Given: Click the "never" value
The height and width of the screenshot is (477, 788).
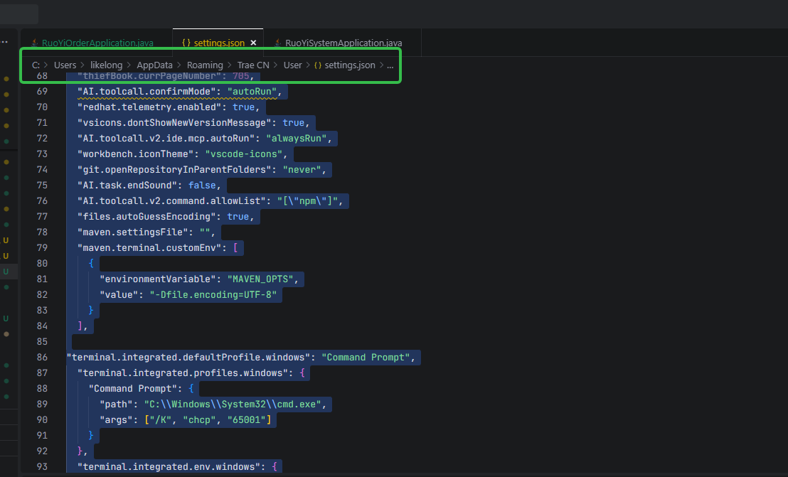Looking at the screenshot, I should coord(302,169).
